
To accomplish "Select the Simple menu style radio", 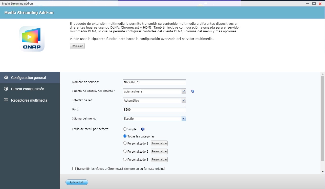I will [125, 129].
